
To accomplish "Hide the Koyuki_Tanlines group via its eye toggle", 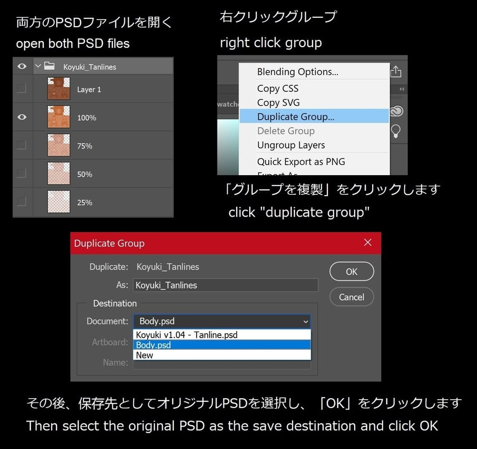I will point(21,66).
